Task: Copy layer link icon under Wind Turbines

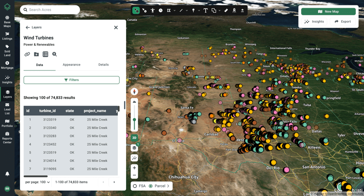Action: click(27, 54)
